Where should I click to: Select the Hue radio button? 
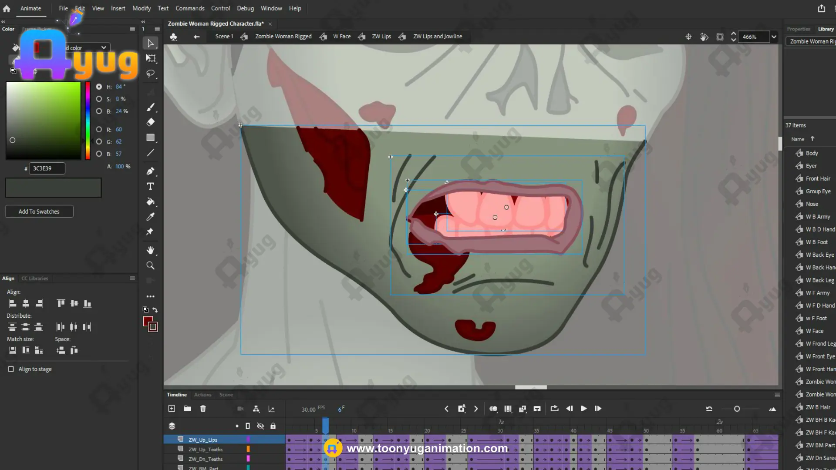[x=99, y=87]
